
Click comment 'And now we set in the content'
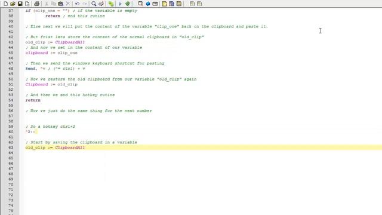pyautogui.click(x=84, y=48)
